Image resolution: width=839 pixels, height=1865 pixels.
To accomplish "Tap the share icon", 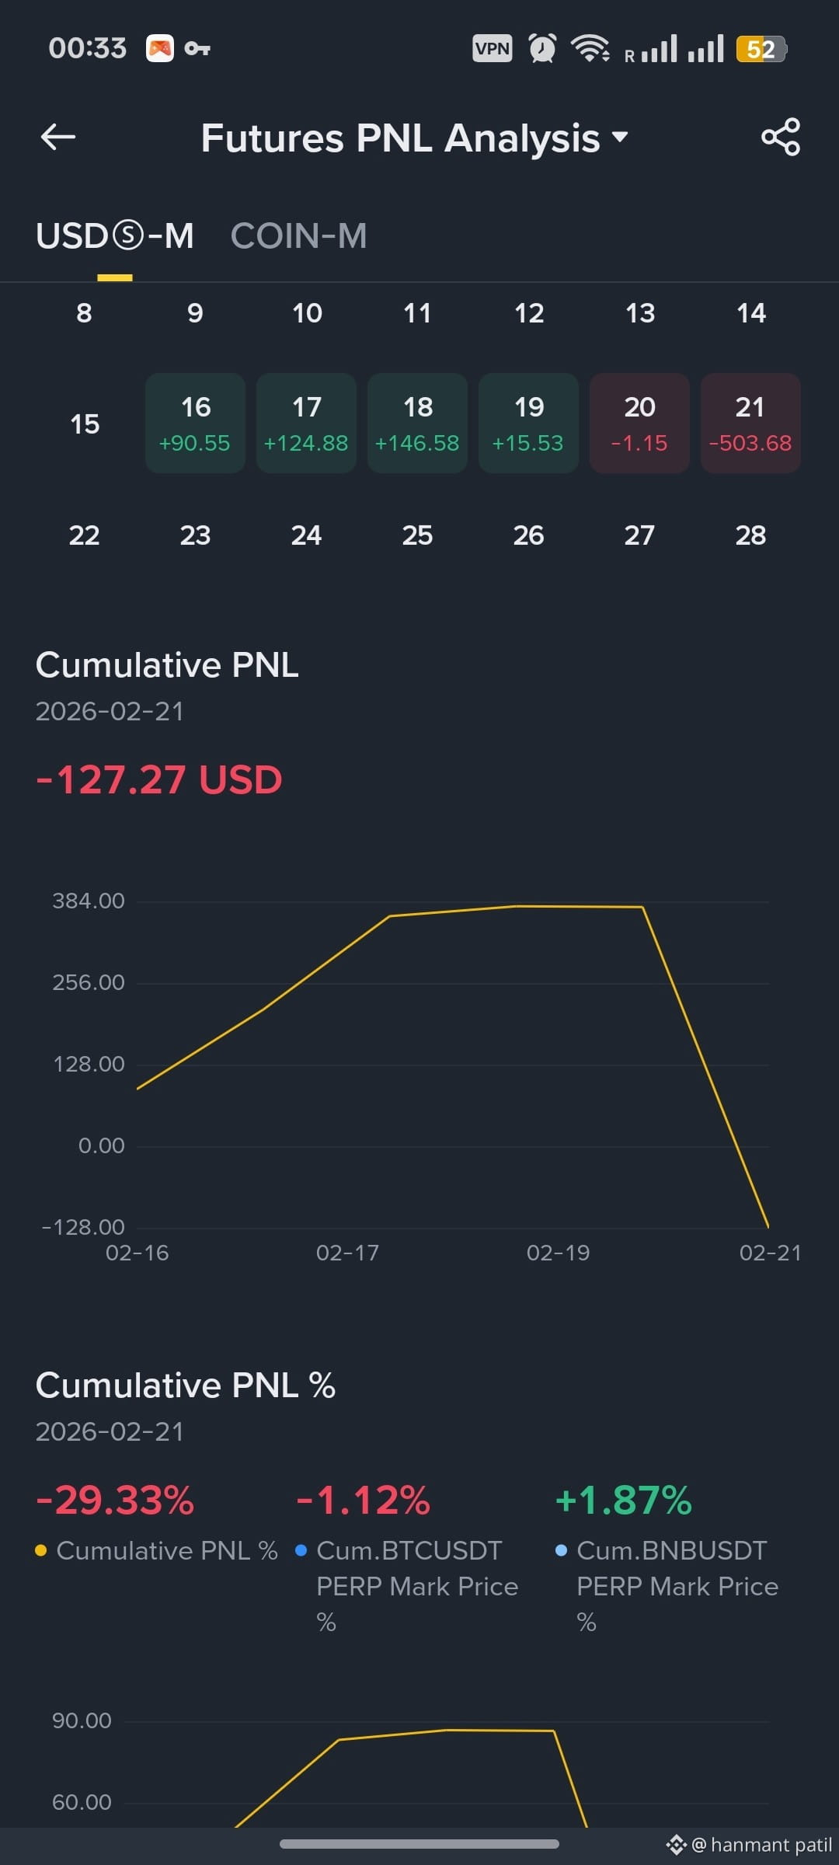I will click(x=781, y=137).
